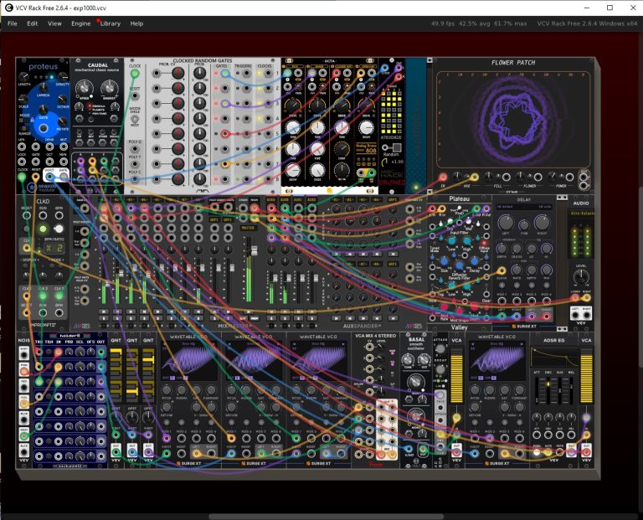Image resolution: width=643 pixels, height=520 pixels.
Task: Click the third QNT module's OUT jack
Action: (148, 452)
